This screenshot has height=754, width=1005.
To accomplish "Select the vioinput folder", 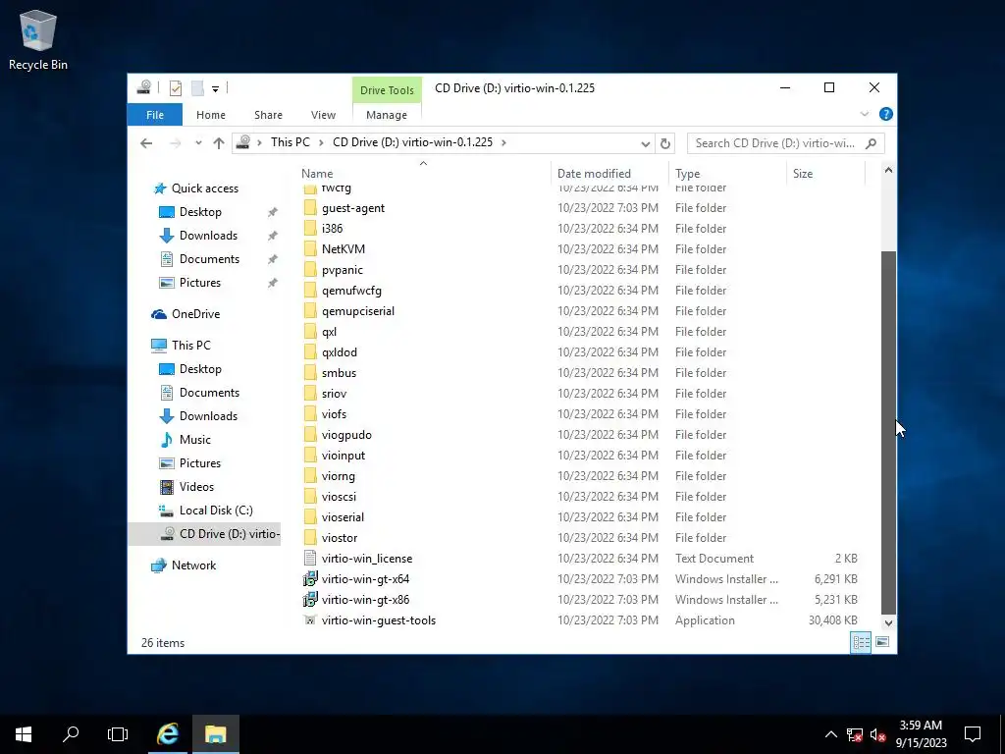I will [x=343, y=456].
